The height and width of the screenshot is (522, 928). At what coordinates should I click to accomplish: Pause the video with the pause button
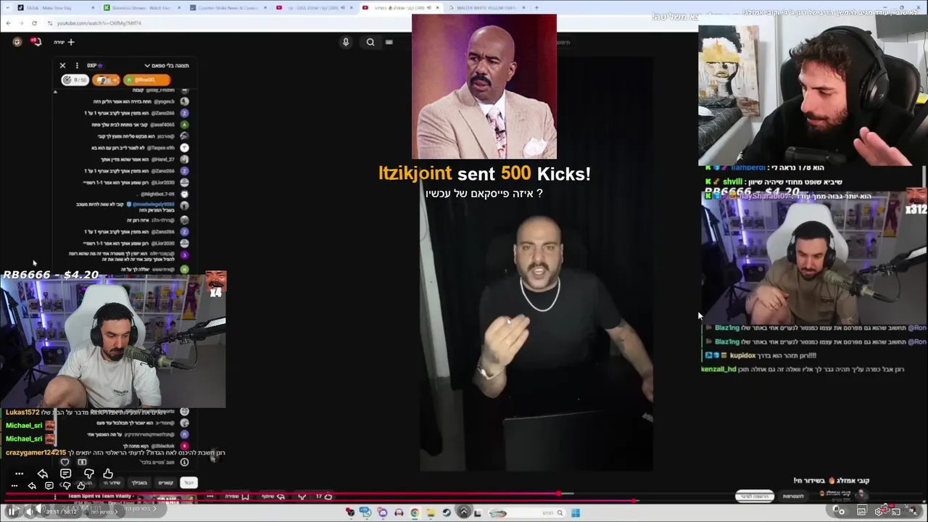click(11, 511)
